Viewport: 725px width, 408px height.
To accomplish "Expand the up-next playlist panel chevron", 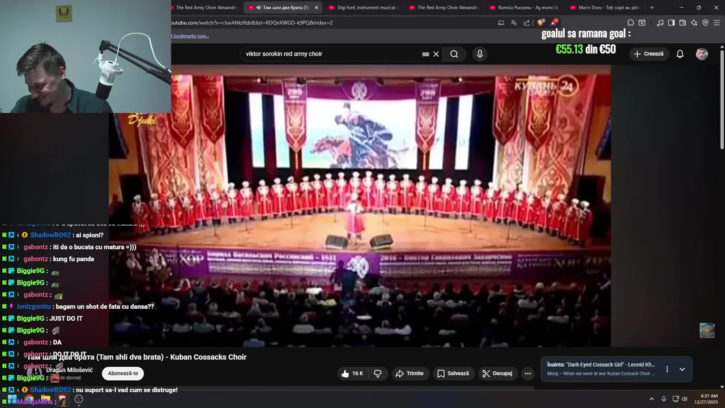I will (x=682, y=369).
